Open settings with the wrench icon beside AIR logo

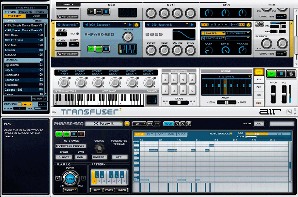[x=289, y=111]
